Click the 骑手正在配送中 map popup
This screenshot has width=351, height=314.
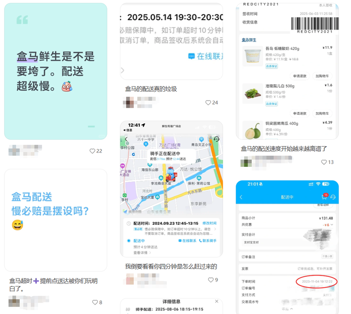click(x=170, y=156)
